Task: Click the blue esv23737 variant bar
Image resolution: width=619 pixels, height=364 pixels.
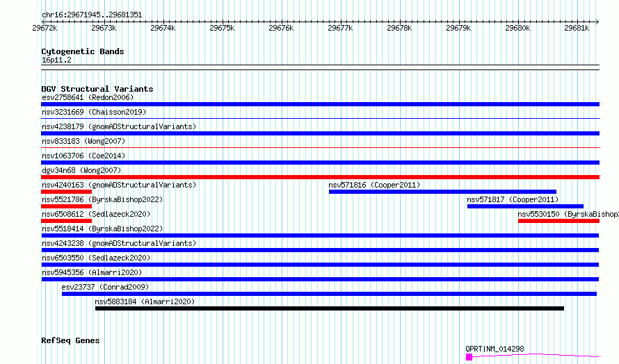Action: pos(329,294)
